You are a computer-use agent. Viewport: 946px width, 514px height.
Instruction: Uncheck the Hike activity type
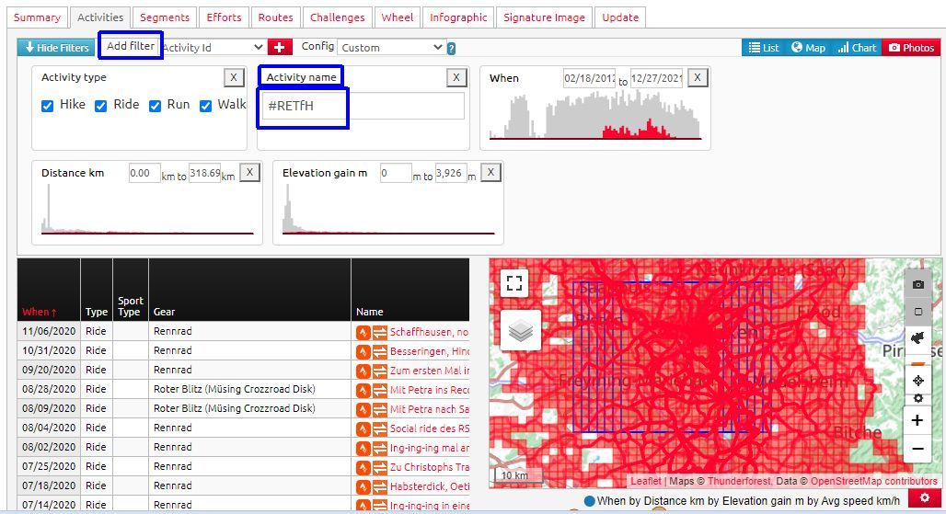tap(47, 106)
